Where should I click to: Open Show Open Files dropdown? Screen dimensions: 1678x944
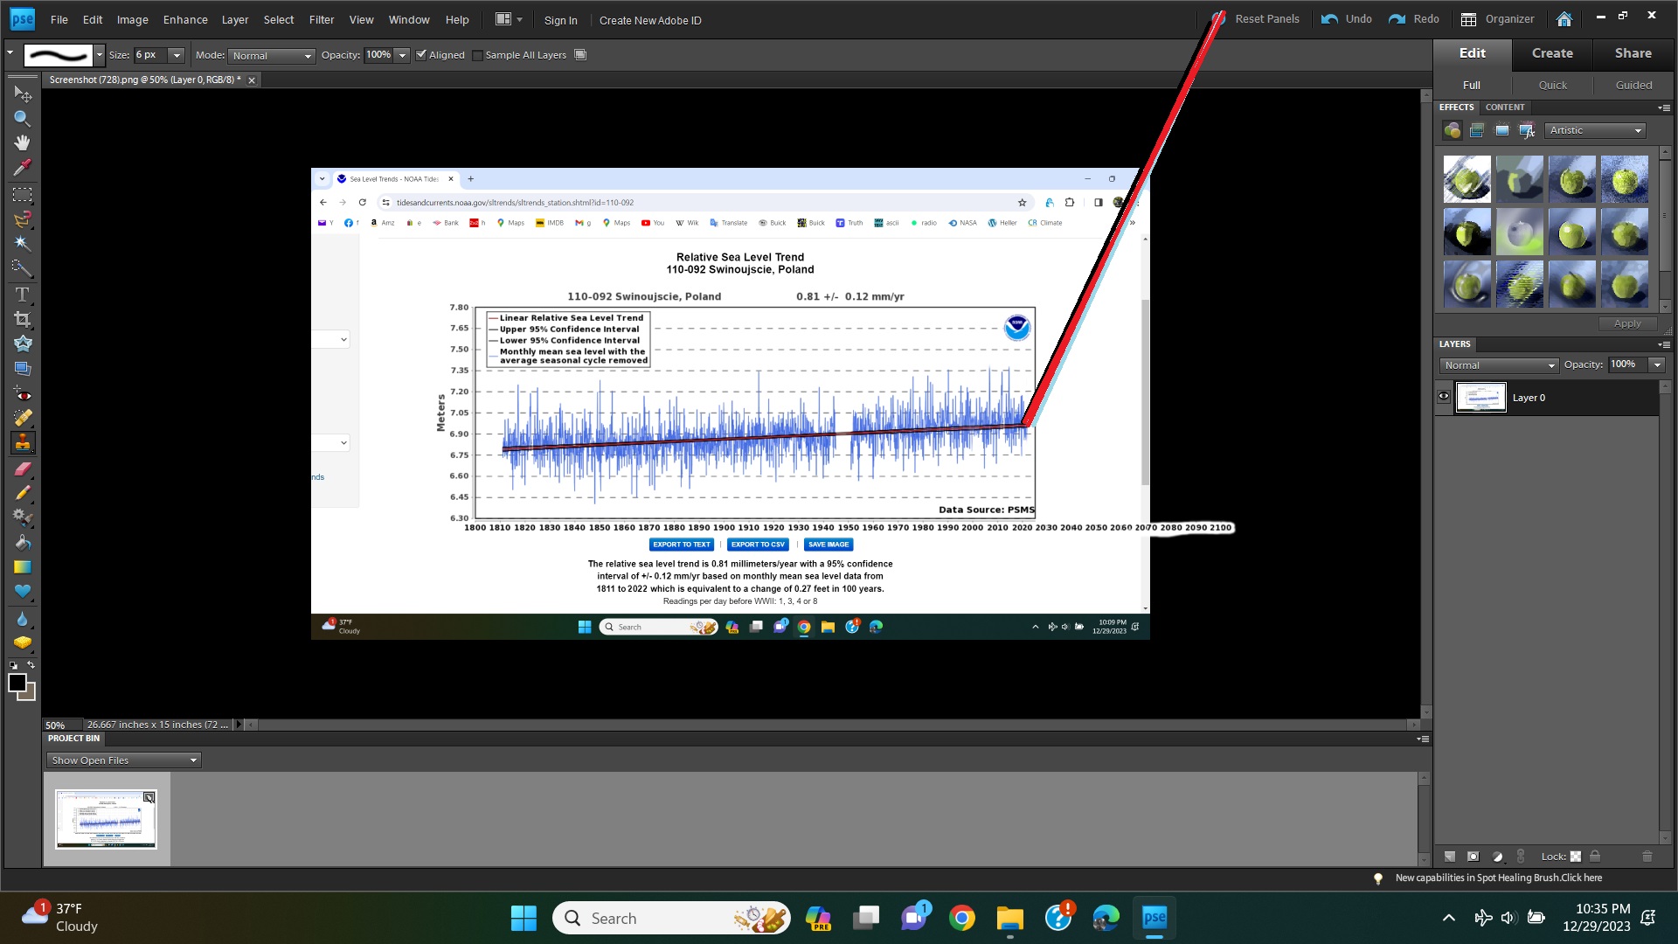(x=123, y=760)
